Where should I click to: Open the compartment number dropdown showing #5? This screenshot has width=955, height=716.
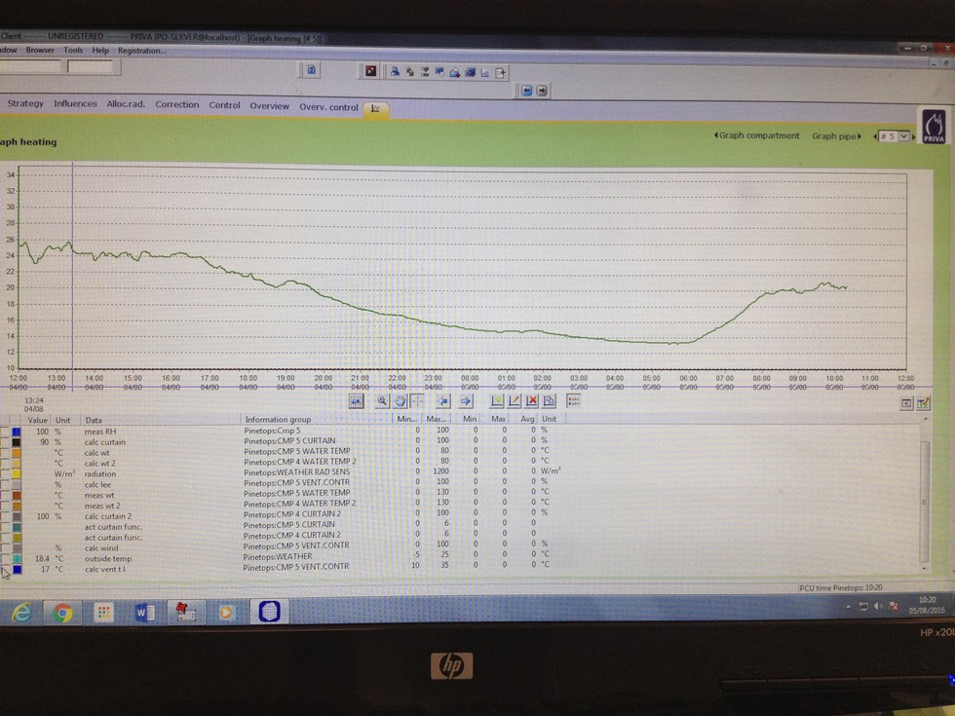(x=896, y=136)
